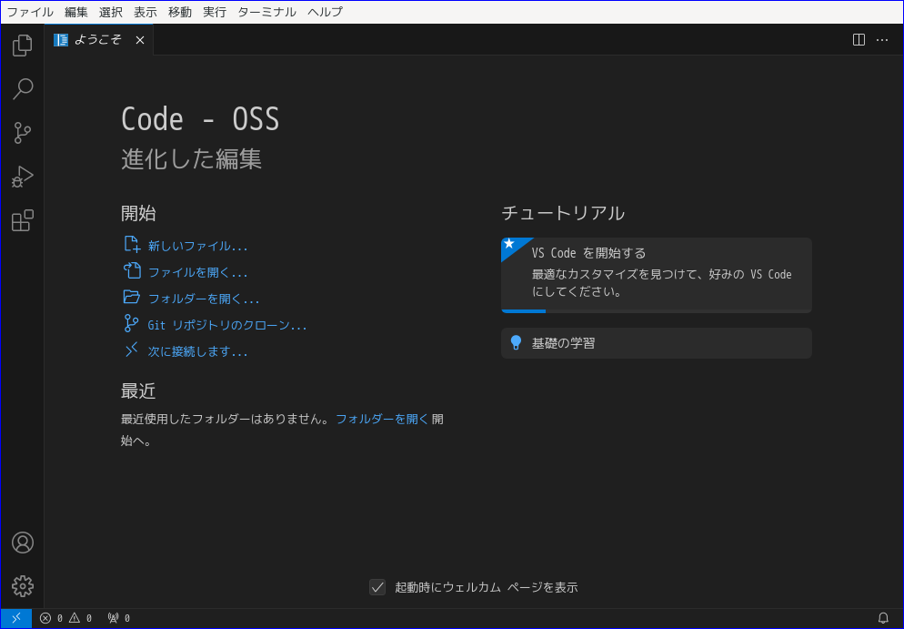Screen dimensions: 904x629
Task: Click the 起動時にウェルカム ページを表示 label
Action: click(486, 587)
